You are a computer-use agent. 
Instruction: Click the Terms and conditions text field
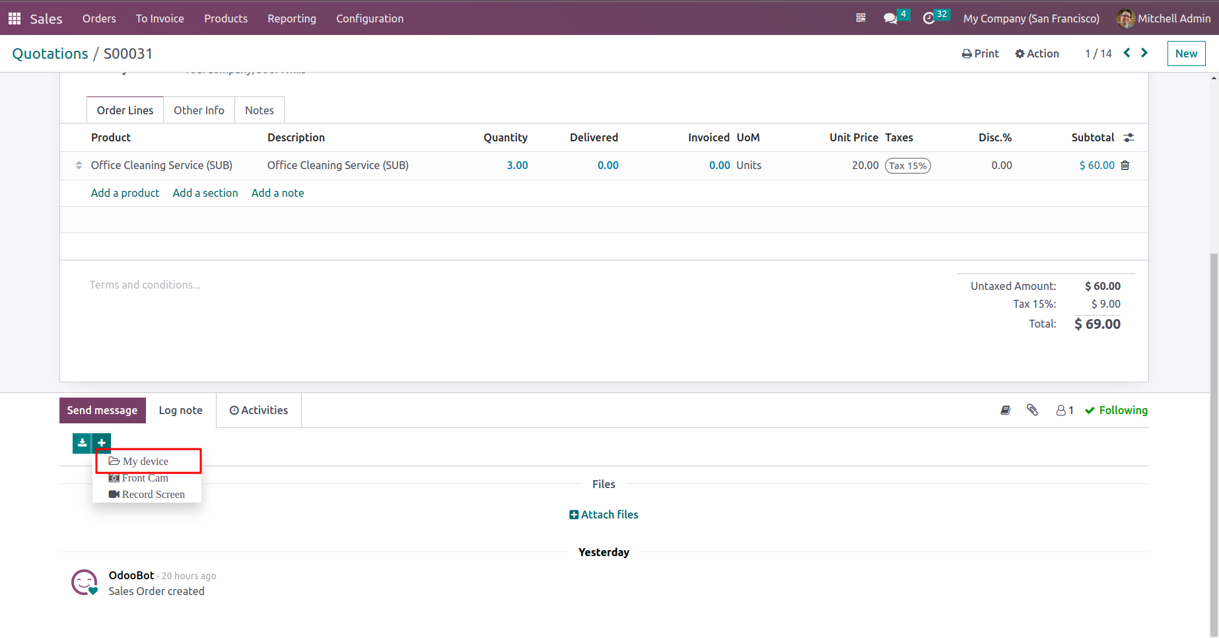(x=145, y=285)
